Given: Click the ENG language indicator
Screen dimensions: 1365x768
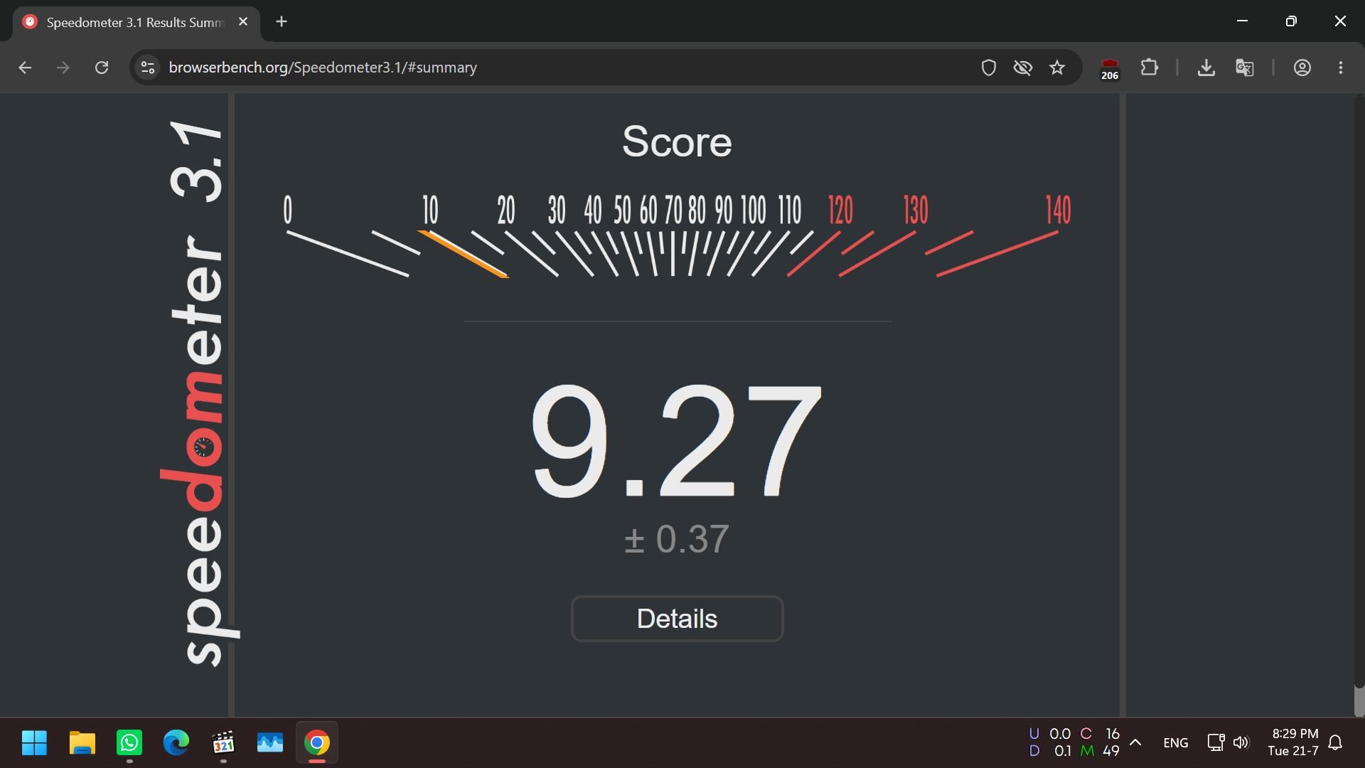Looking at the screenshot, I should pos(1176,743).
